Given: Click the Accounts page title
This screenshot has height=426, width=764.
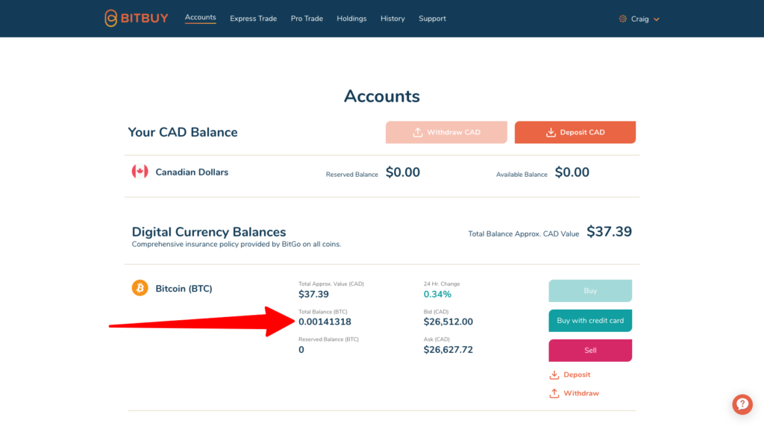Looking at the screenshot, I should (382, 96).
